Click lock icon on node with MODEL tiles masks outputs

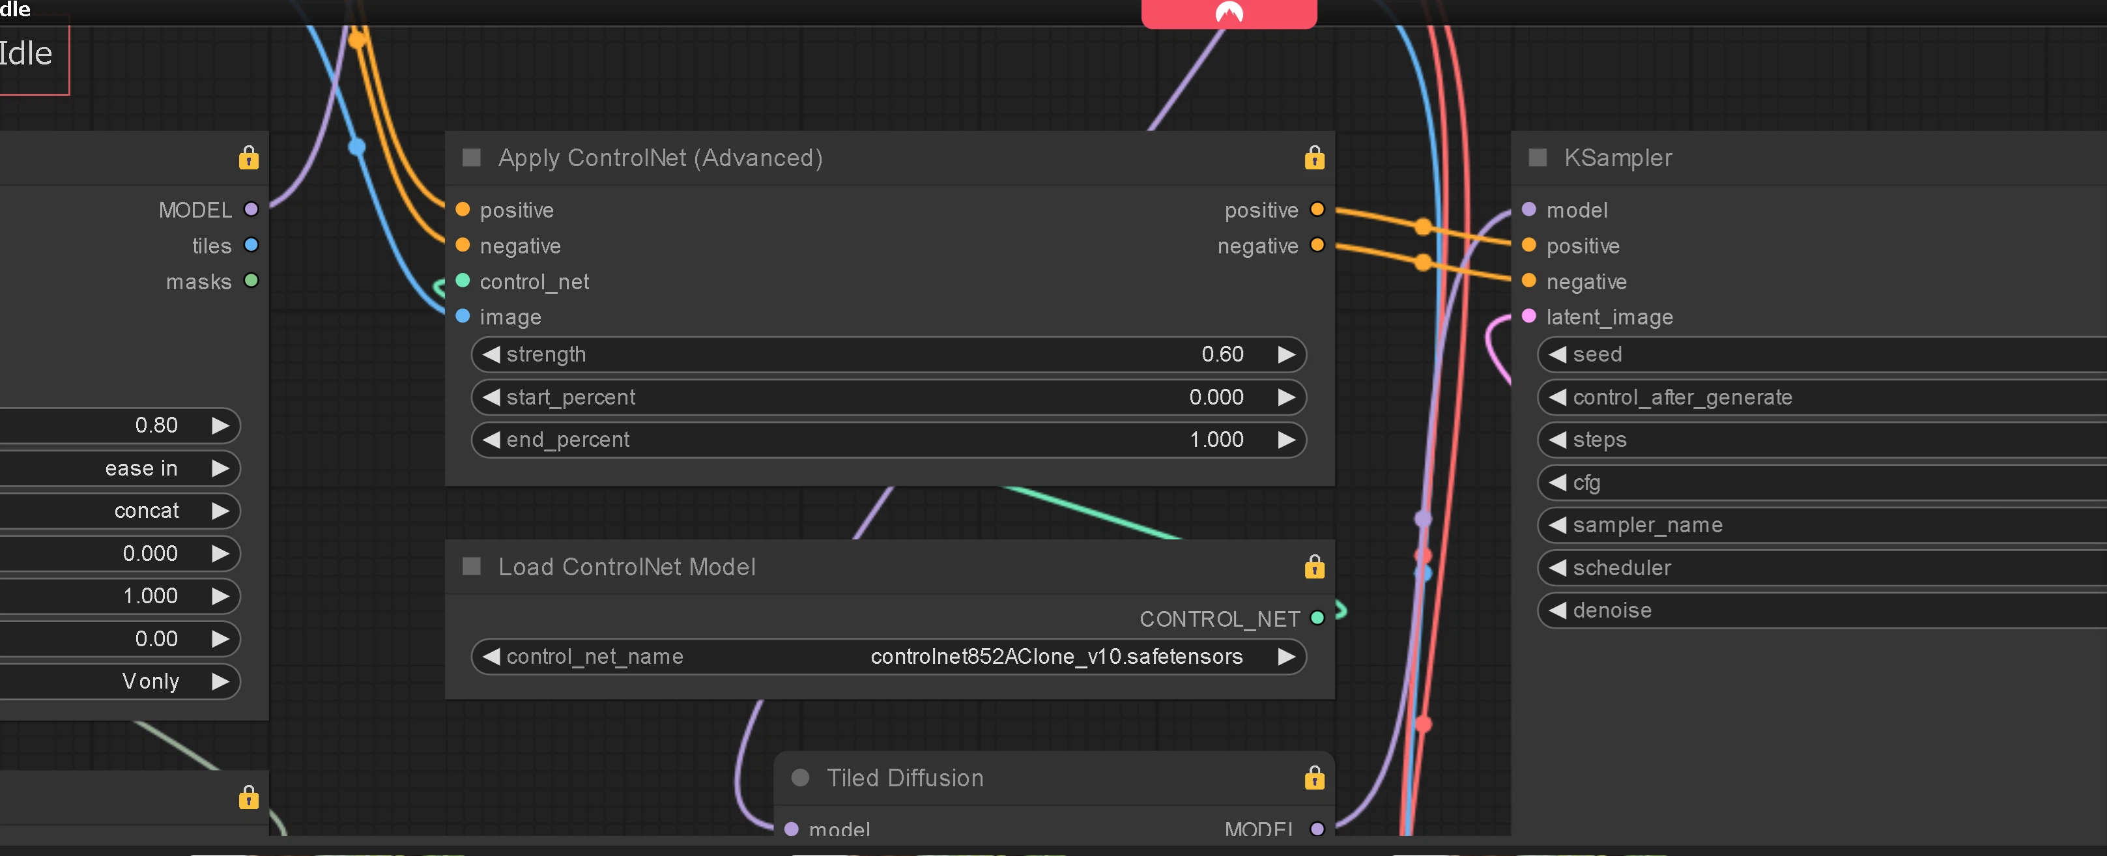(249, 157)
